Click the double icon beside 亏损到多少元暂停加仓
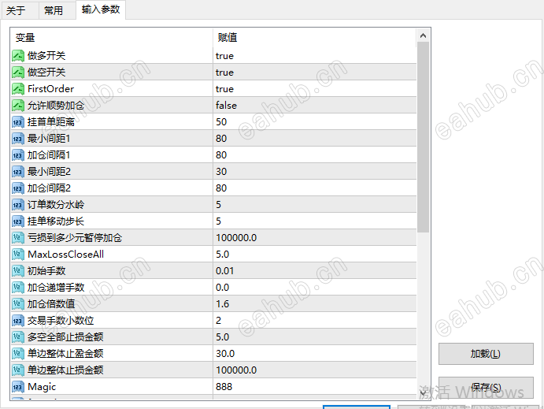The width and height of the screenshot is (544, 409). tap(18, 238)
